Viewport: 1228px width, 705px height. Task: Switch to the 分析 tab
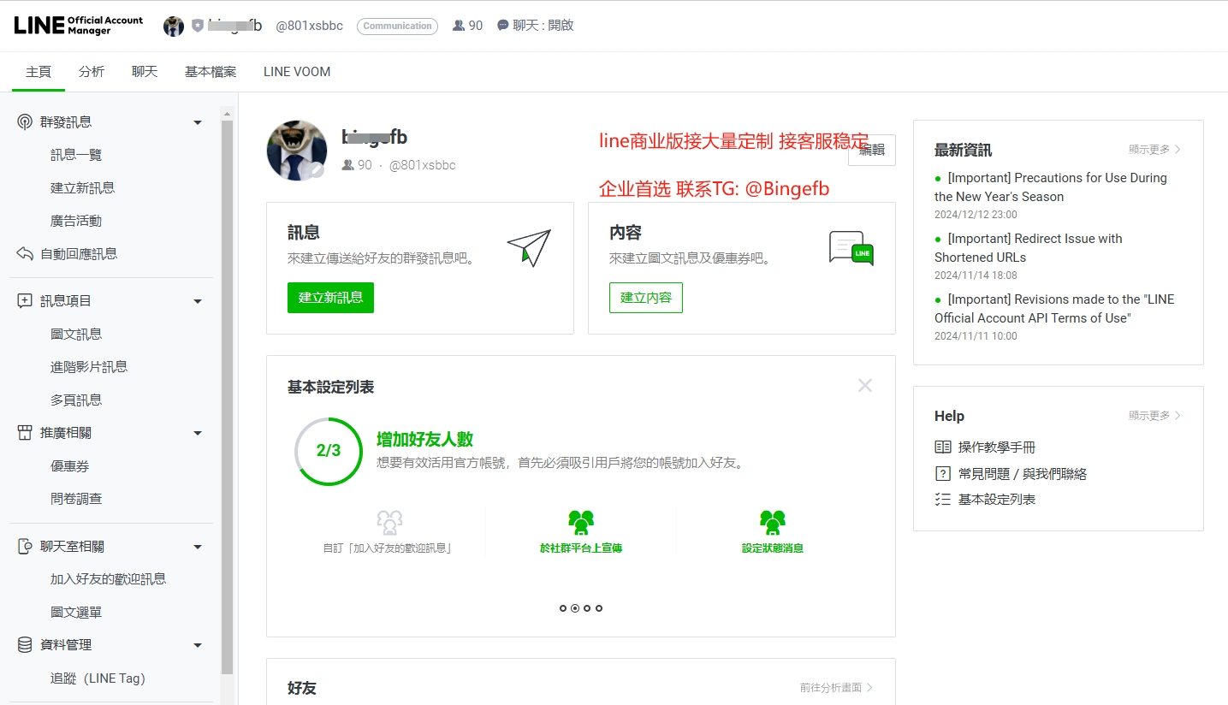click(92, 72)
